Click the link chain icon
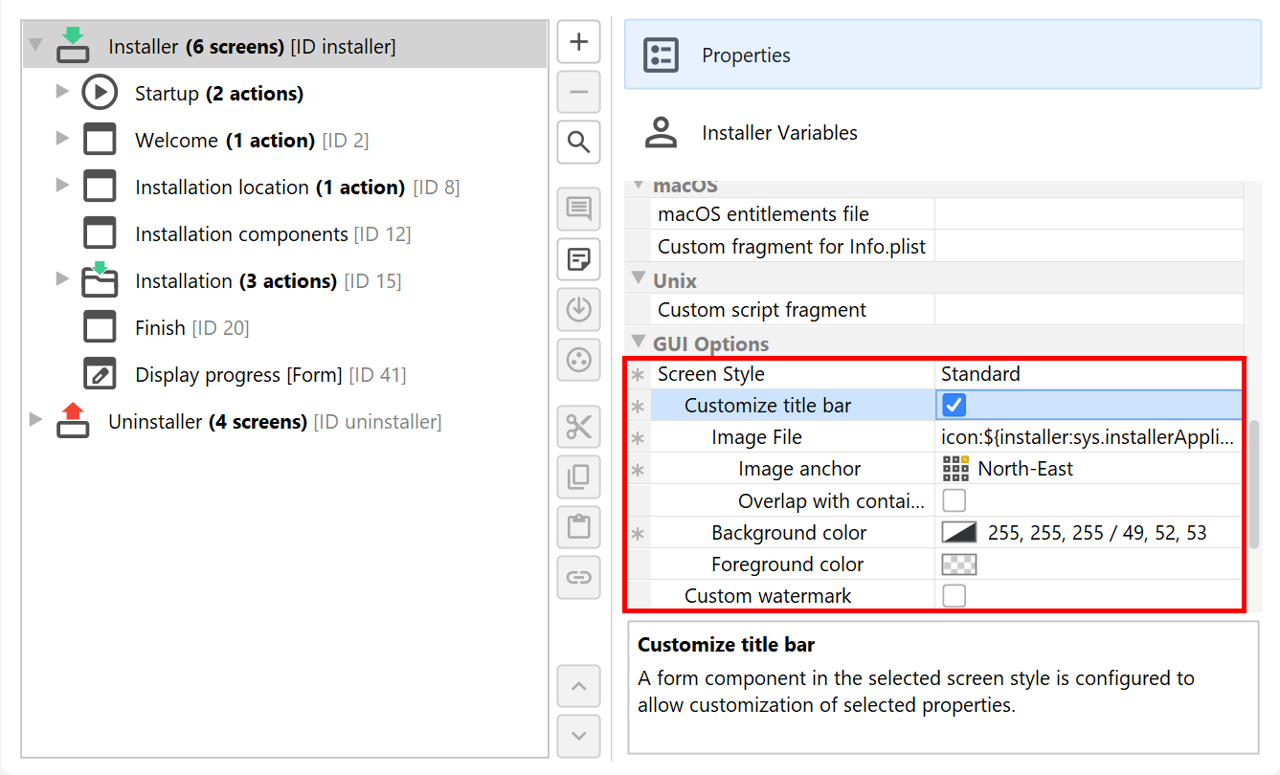Screen dimensions: 1280x775 coord(578,577)
